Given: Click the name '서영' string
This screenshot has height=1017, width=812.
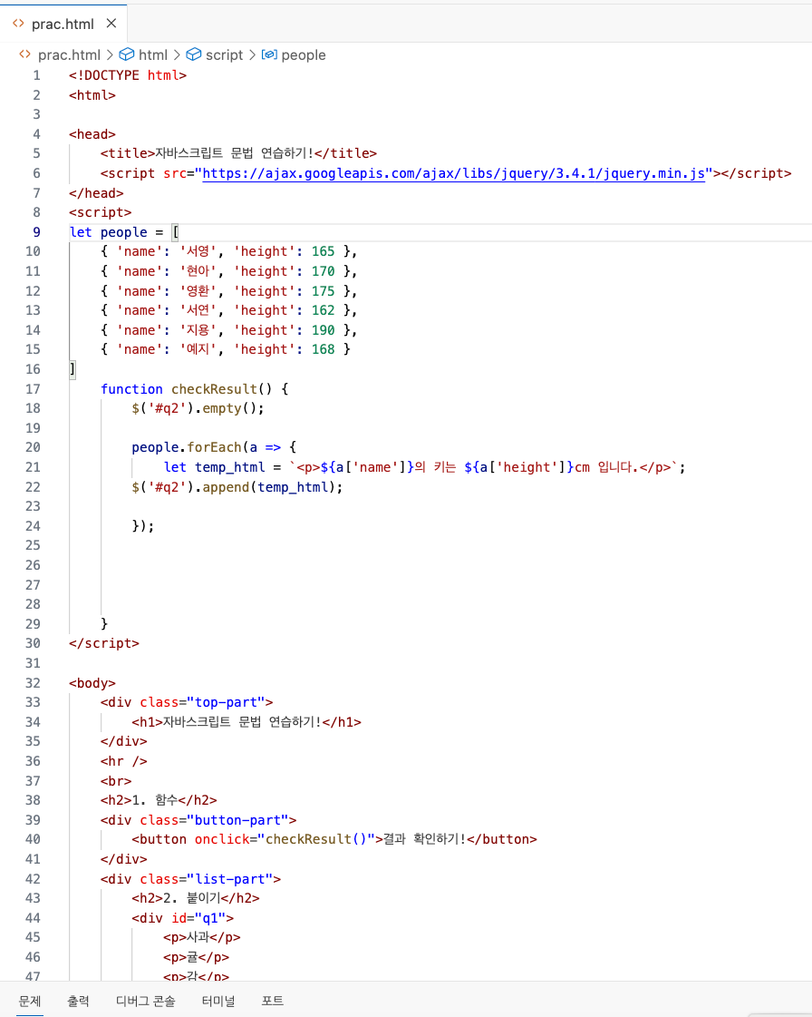Looking at the screenshot, I should (x=198, y=251).
